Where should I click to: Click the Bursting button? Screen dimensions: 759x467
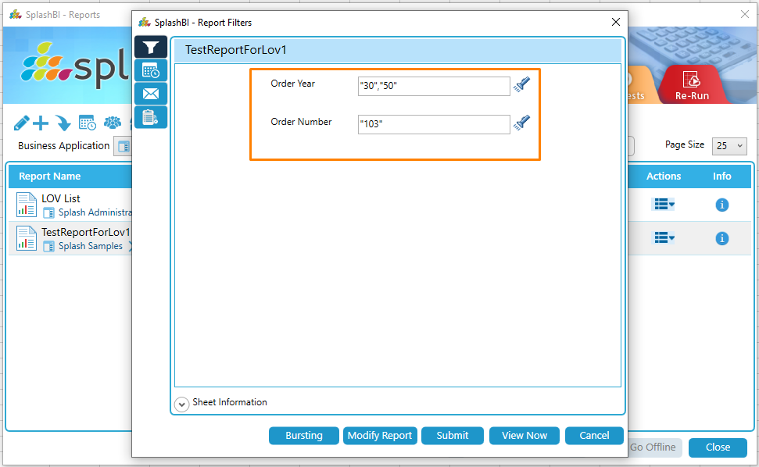[x=303, y=436]
